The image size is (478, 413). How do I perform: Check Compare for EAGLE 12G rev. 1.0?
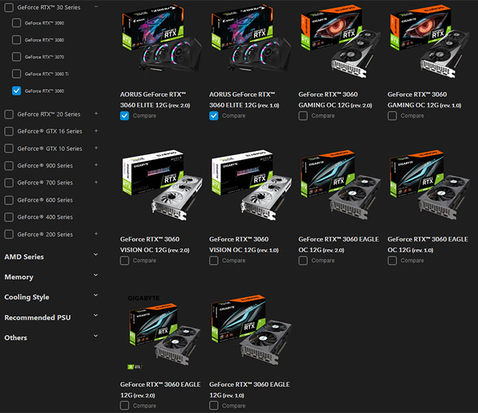click(x=214, y=405)
